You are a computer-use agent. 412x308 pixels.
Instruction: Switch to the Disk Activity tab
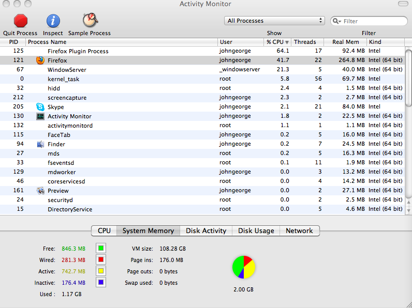click(206, 230)
